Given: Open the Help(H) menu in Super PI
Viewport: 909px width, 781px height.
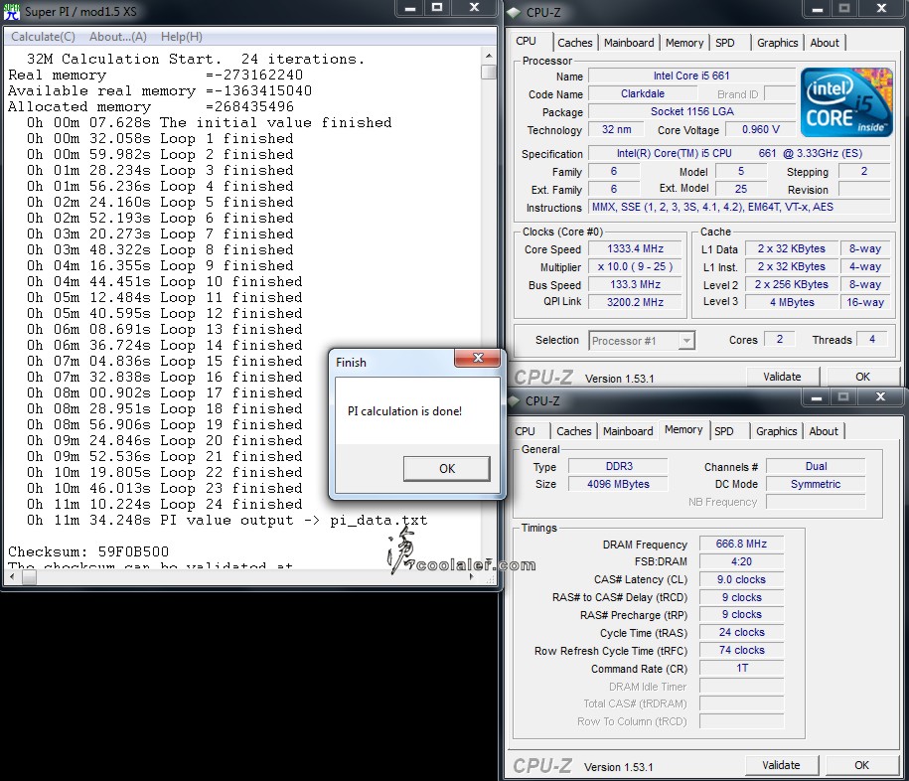Looking at the screenshot, I should coord(182,37).
